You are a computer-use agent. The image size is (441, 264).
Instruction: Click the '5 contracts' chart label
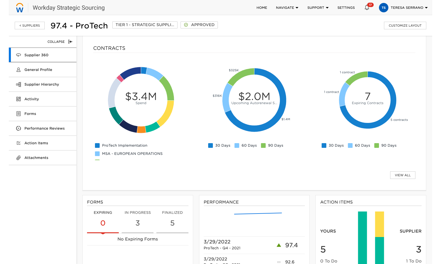[399, 120]
